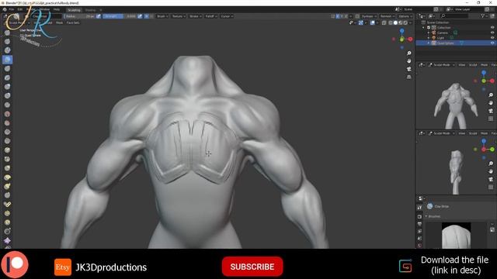Hide QuadSphere via its eye icon
This screenshot has width=497, height=279.
[492, 43]
